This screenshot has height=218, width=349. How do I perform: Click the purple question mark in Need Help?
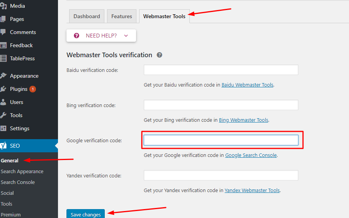point(77,36)
